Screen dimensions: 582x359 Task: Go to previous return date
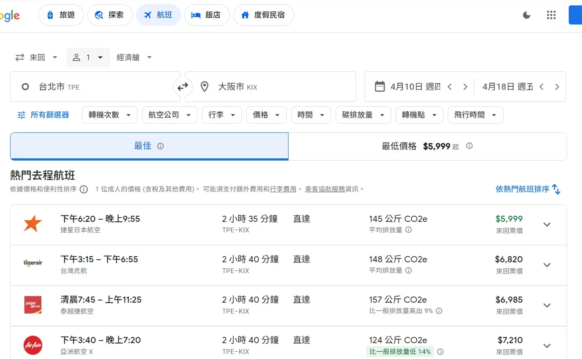[542, 87]
